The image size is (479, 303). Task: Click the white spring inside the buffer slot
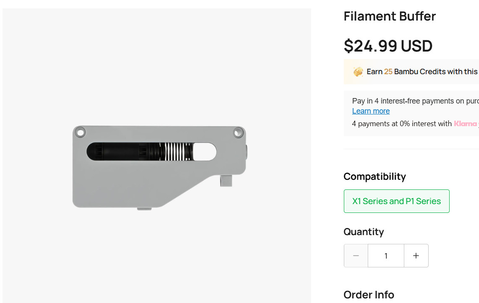pos(176,152)
